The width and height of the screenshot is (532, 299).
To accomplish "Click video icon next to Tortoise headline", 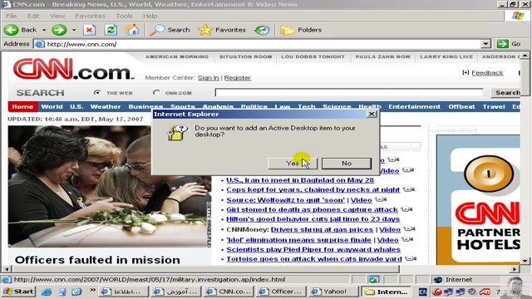I will (411, 258).
